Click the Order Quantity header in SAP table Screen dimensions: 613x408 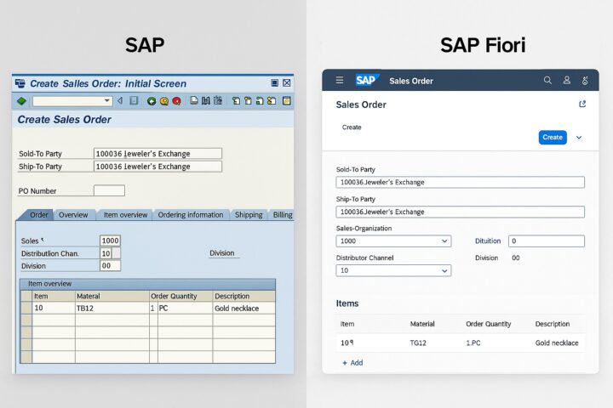[x=181, y=296]
